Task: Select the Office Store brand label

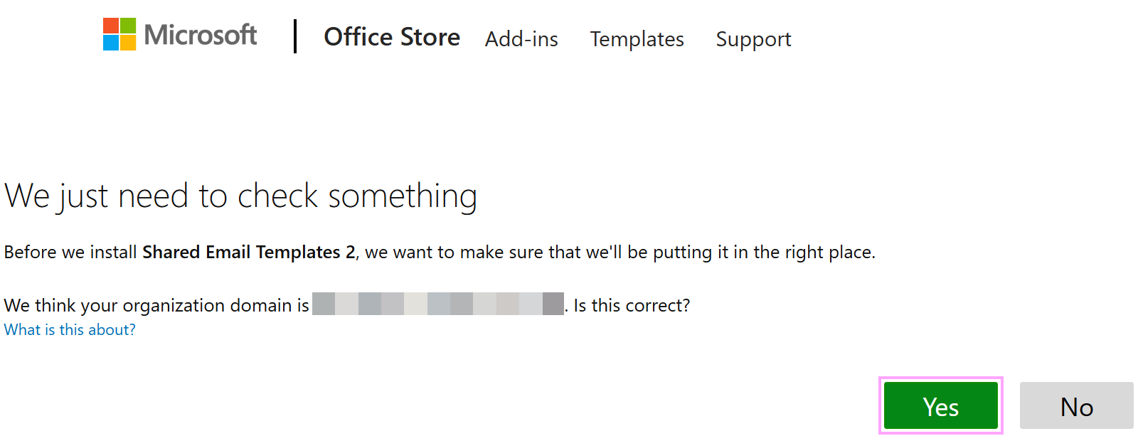Action: click(x=392, y=37)
